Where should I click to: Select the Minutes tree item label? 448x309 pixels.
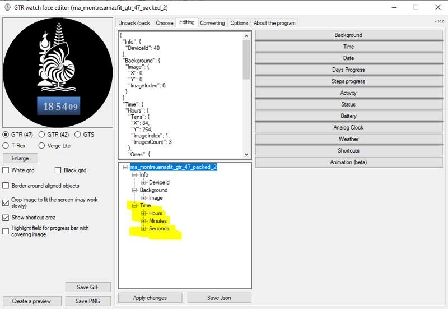(158, 221)
